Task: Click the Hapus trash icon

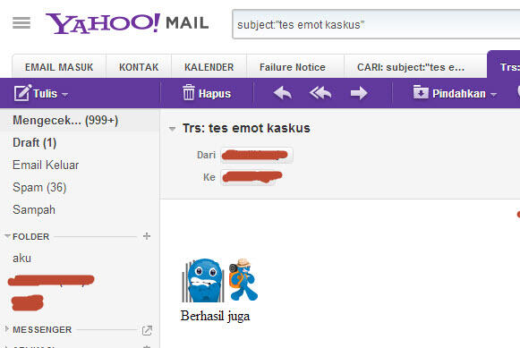Action: [x=188, y=92]
